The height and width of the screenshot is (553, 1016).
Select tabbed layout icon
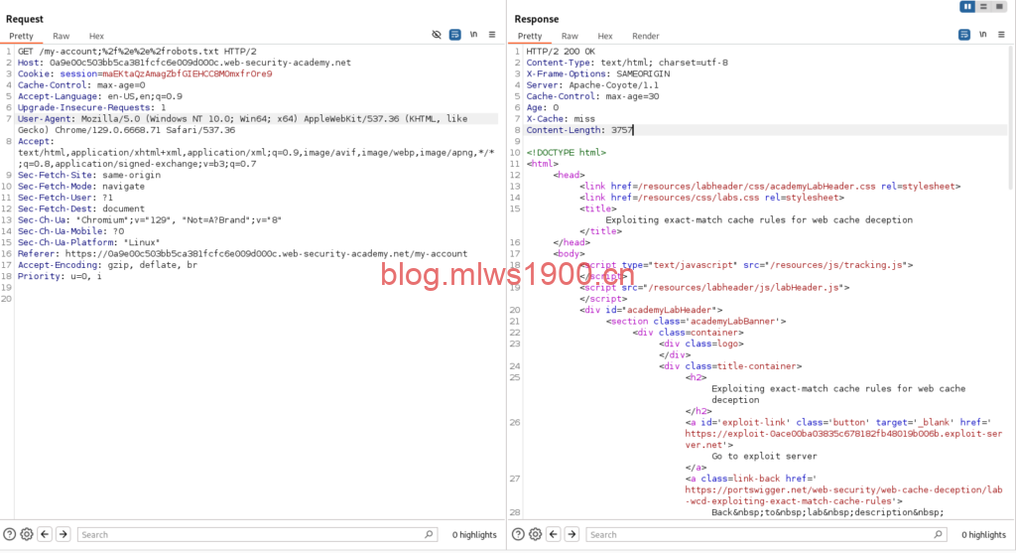pyautogui.click(x=998, y=7)
